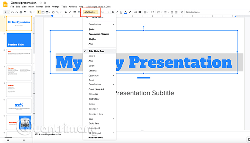250x143 pixels.
Task: Open the zoom level dropdown arrow
Action: coord(34,12)
